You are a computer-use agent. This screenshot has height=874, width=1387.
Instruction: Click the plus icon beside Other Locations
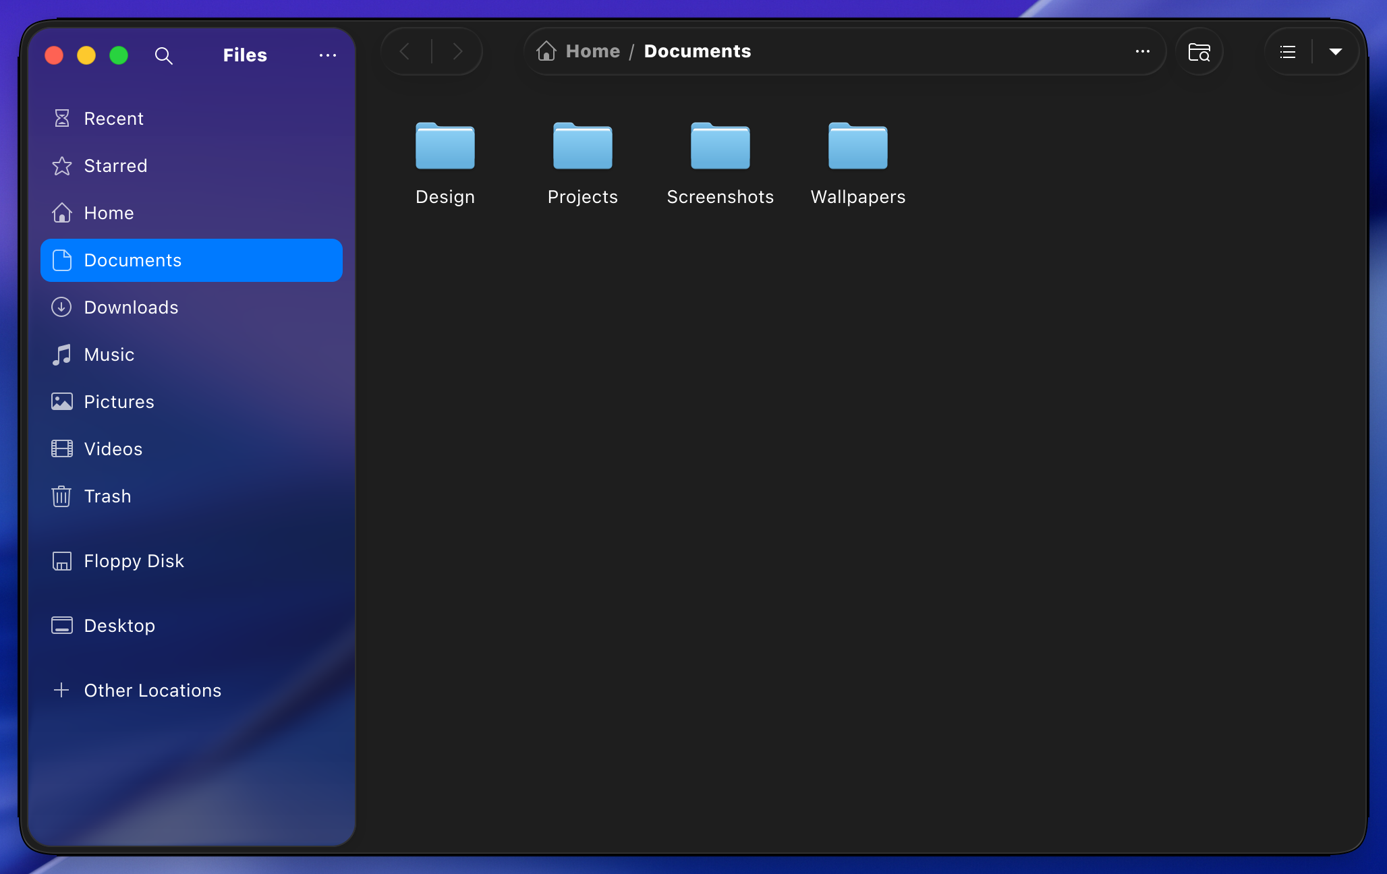coord(61,691)
